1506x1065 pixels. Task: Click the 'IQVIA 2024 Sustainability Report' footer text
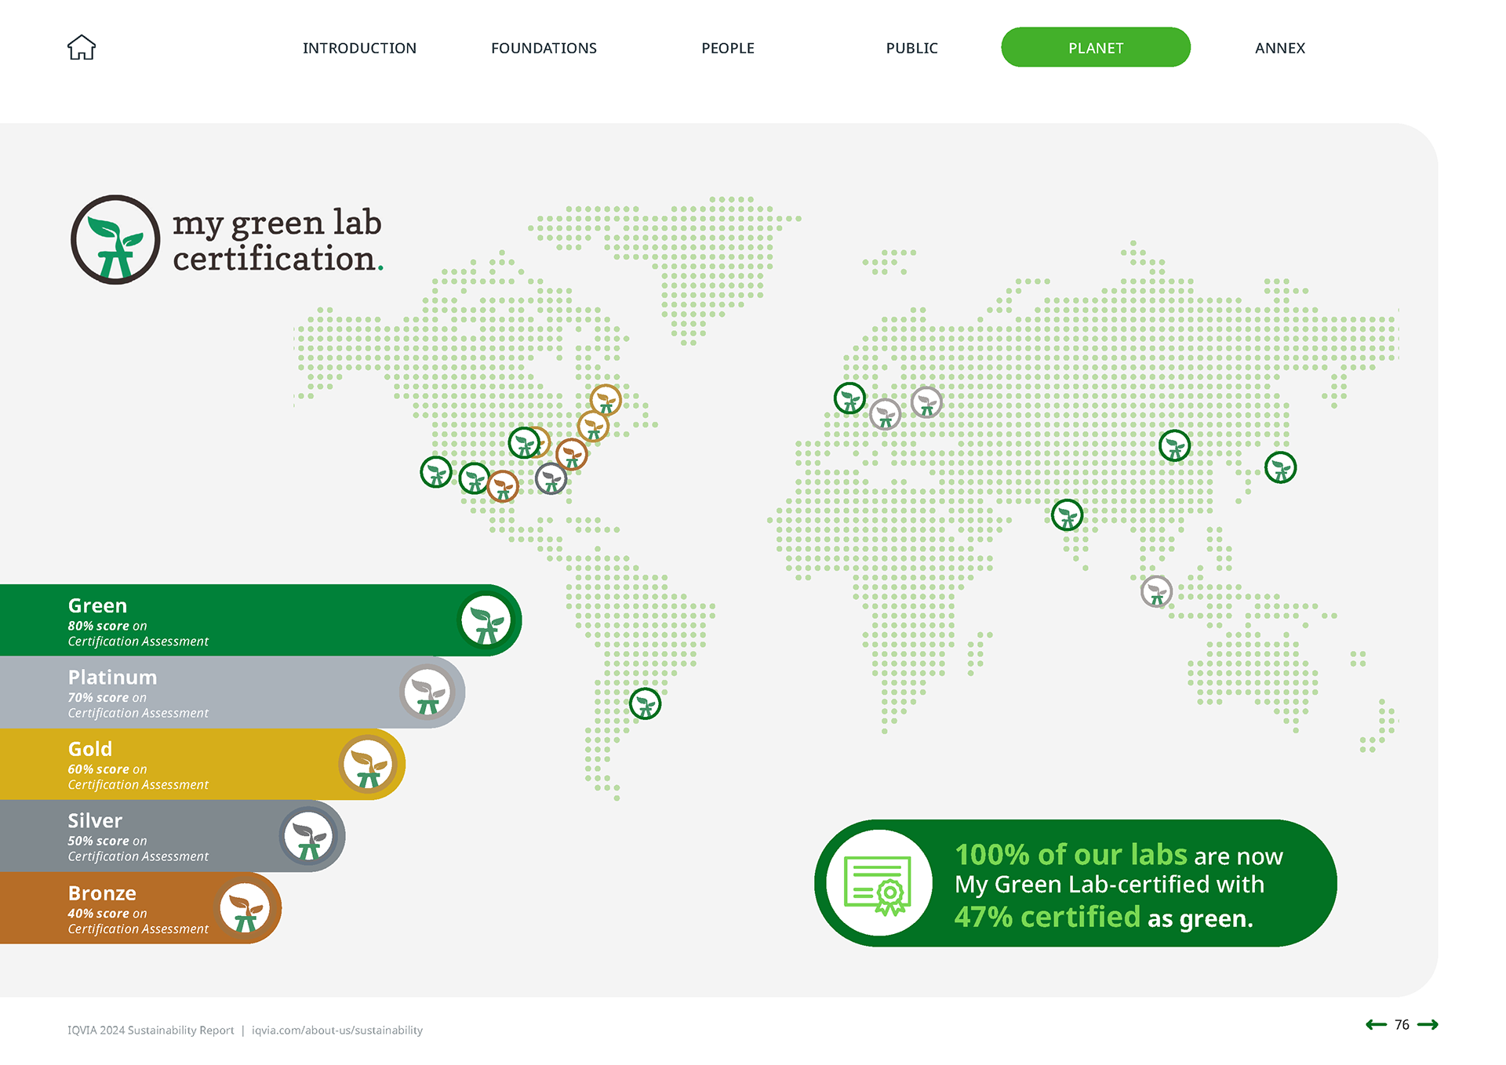tap(151, 1030)
